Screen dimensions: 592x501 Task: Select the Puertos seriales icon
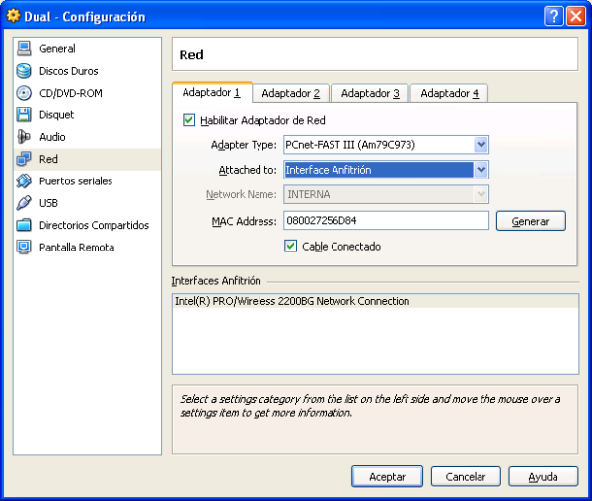click(24, 181)
